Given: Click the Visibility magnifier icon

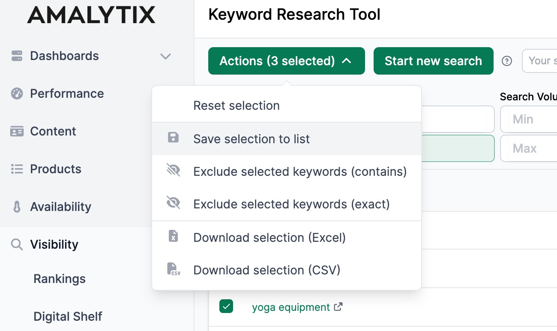Looking at the screenshot, I should point(17,244).
